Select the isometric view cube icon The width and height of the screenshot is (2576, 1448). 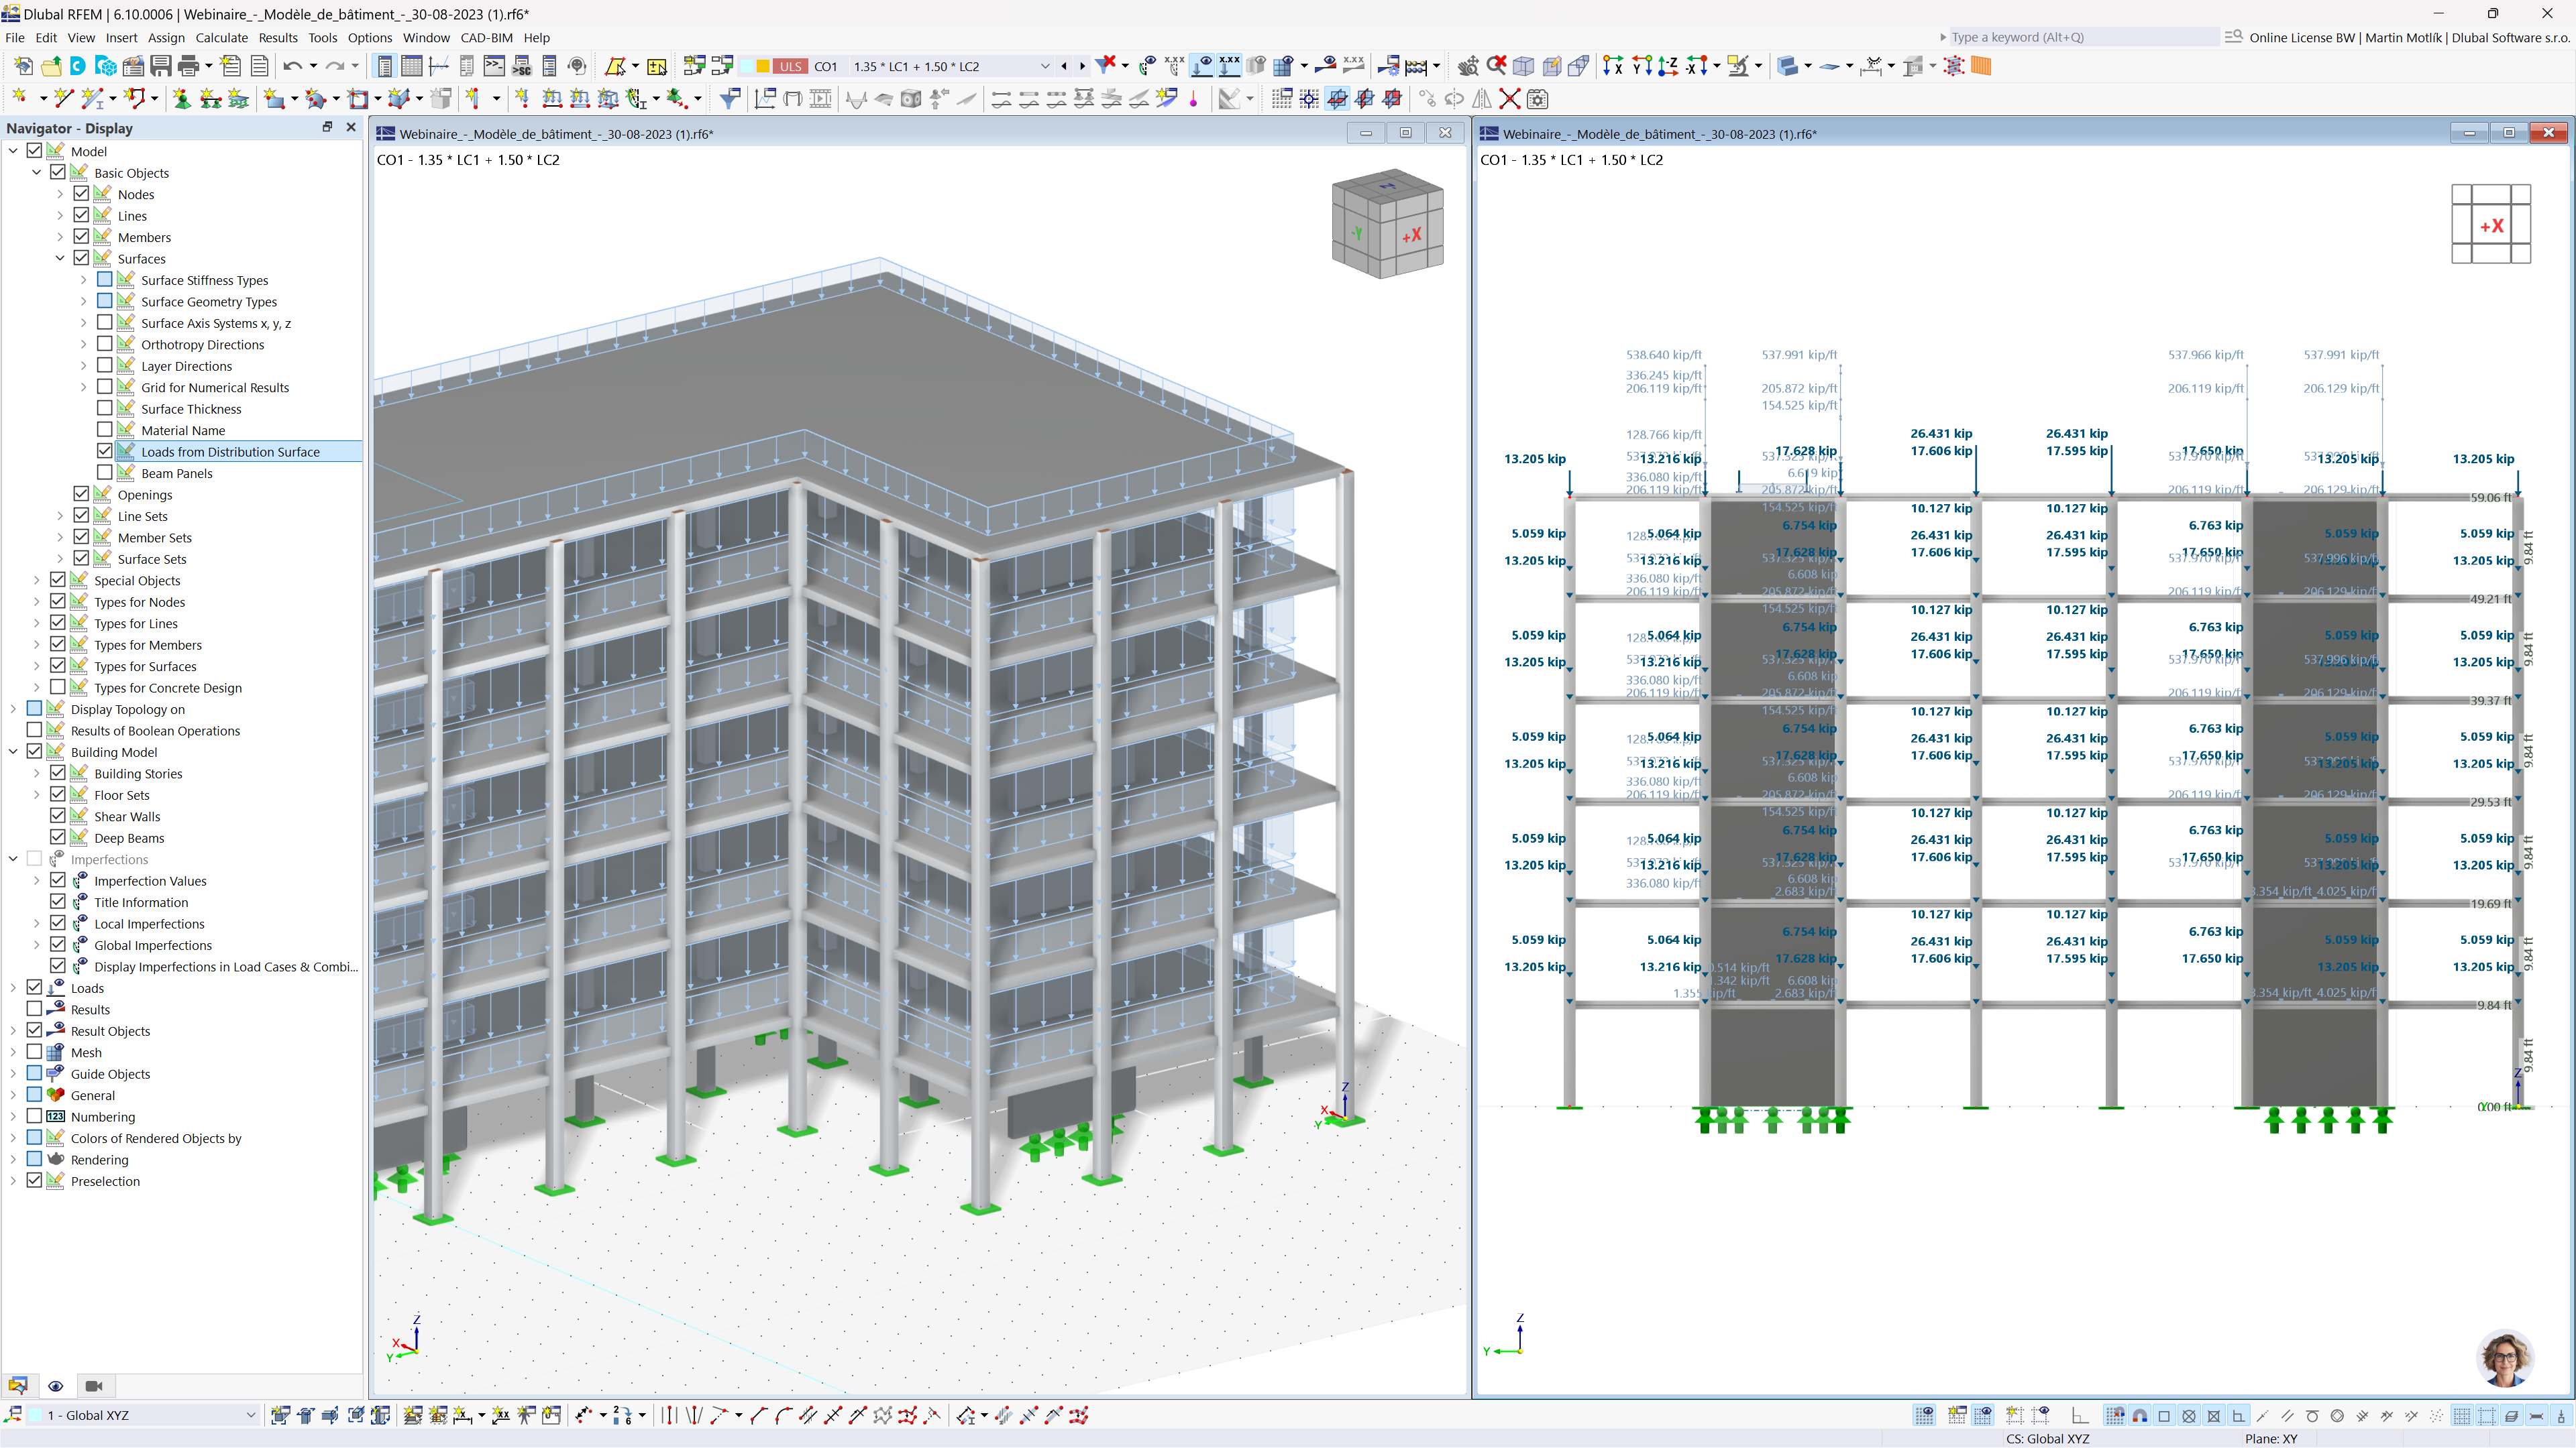coord(1524,66)
